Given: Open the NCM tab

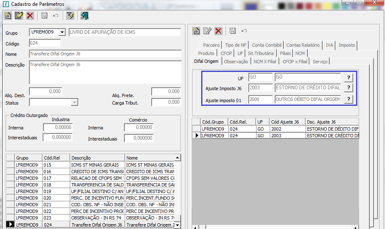Looking at the screenshot, I should tap(300, 53).
